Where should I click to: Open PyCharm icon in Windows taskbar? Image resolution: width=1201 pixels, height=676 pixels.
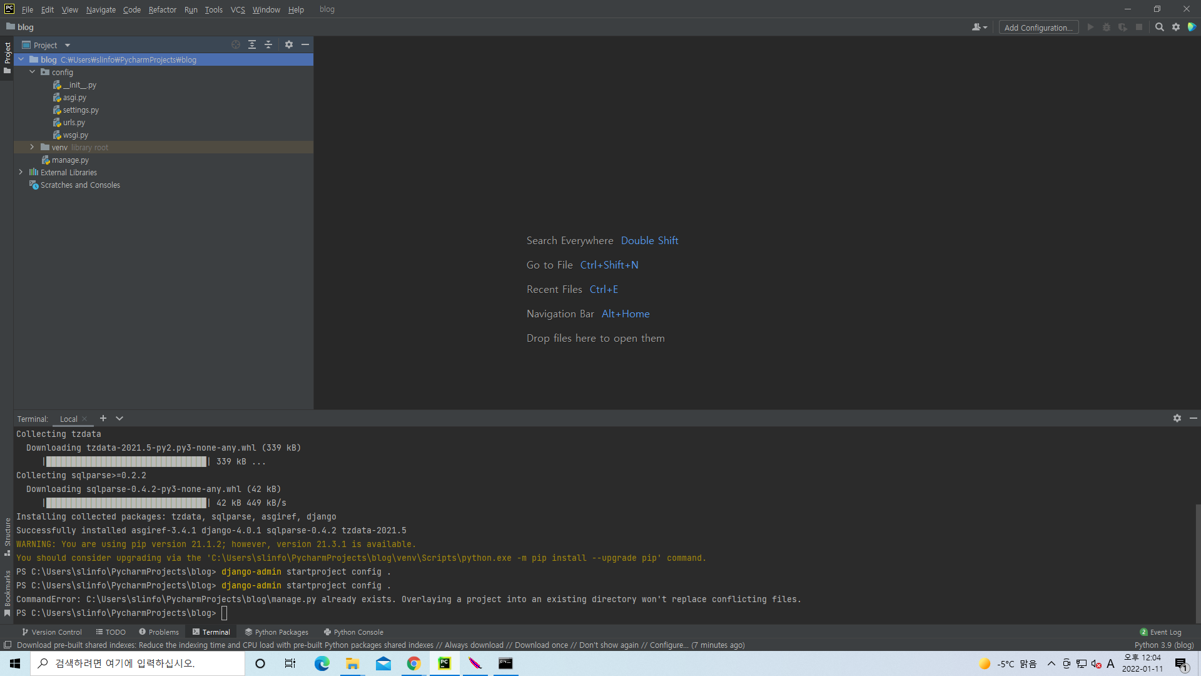coord(444,663)
